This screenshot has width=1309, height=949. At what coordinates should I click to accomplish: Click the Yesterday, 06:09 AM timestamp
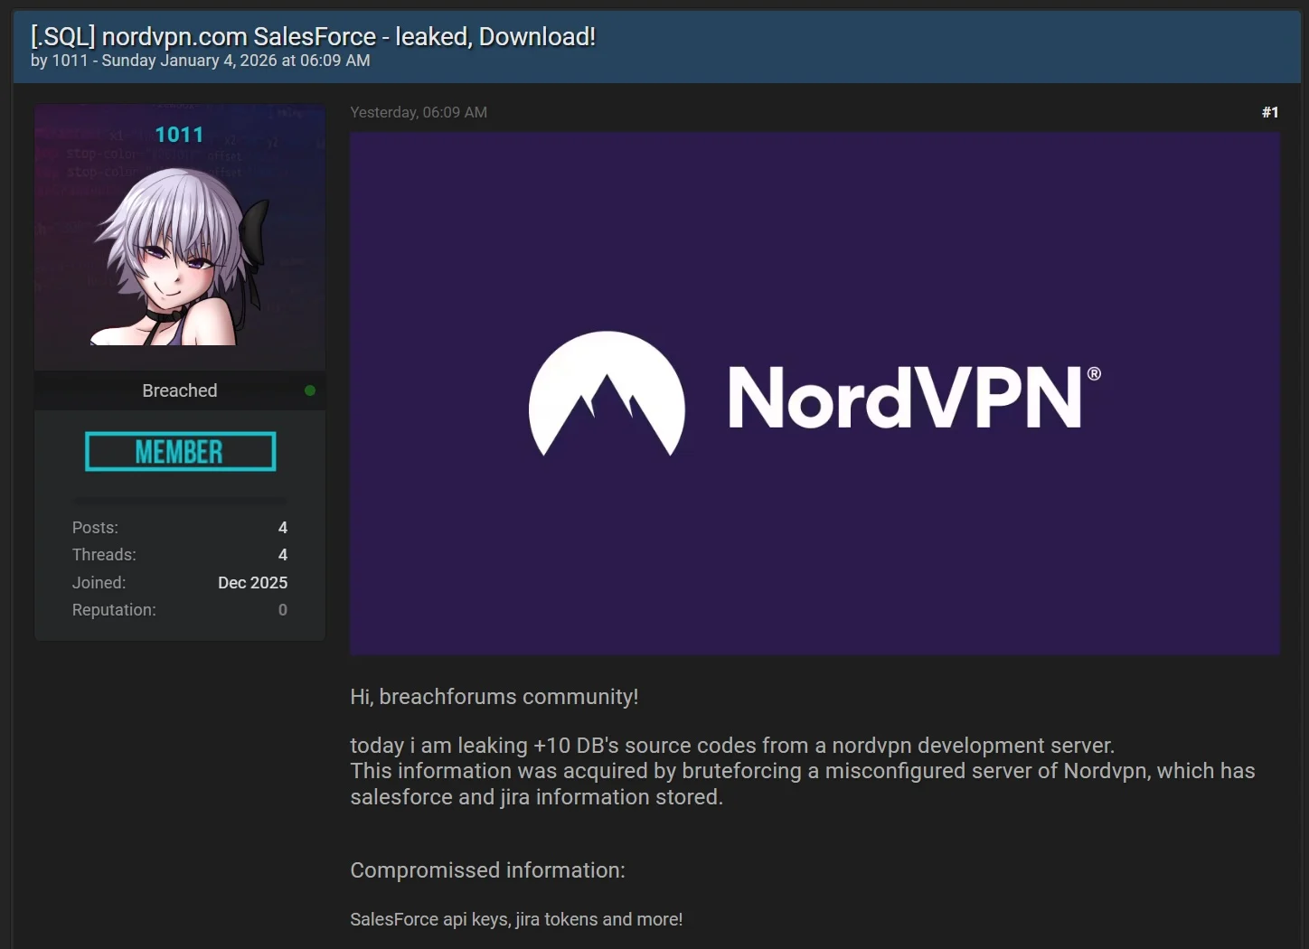[x=419, y=112]
